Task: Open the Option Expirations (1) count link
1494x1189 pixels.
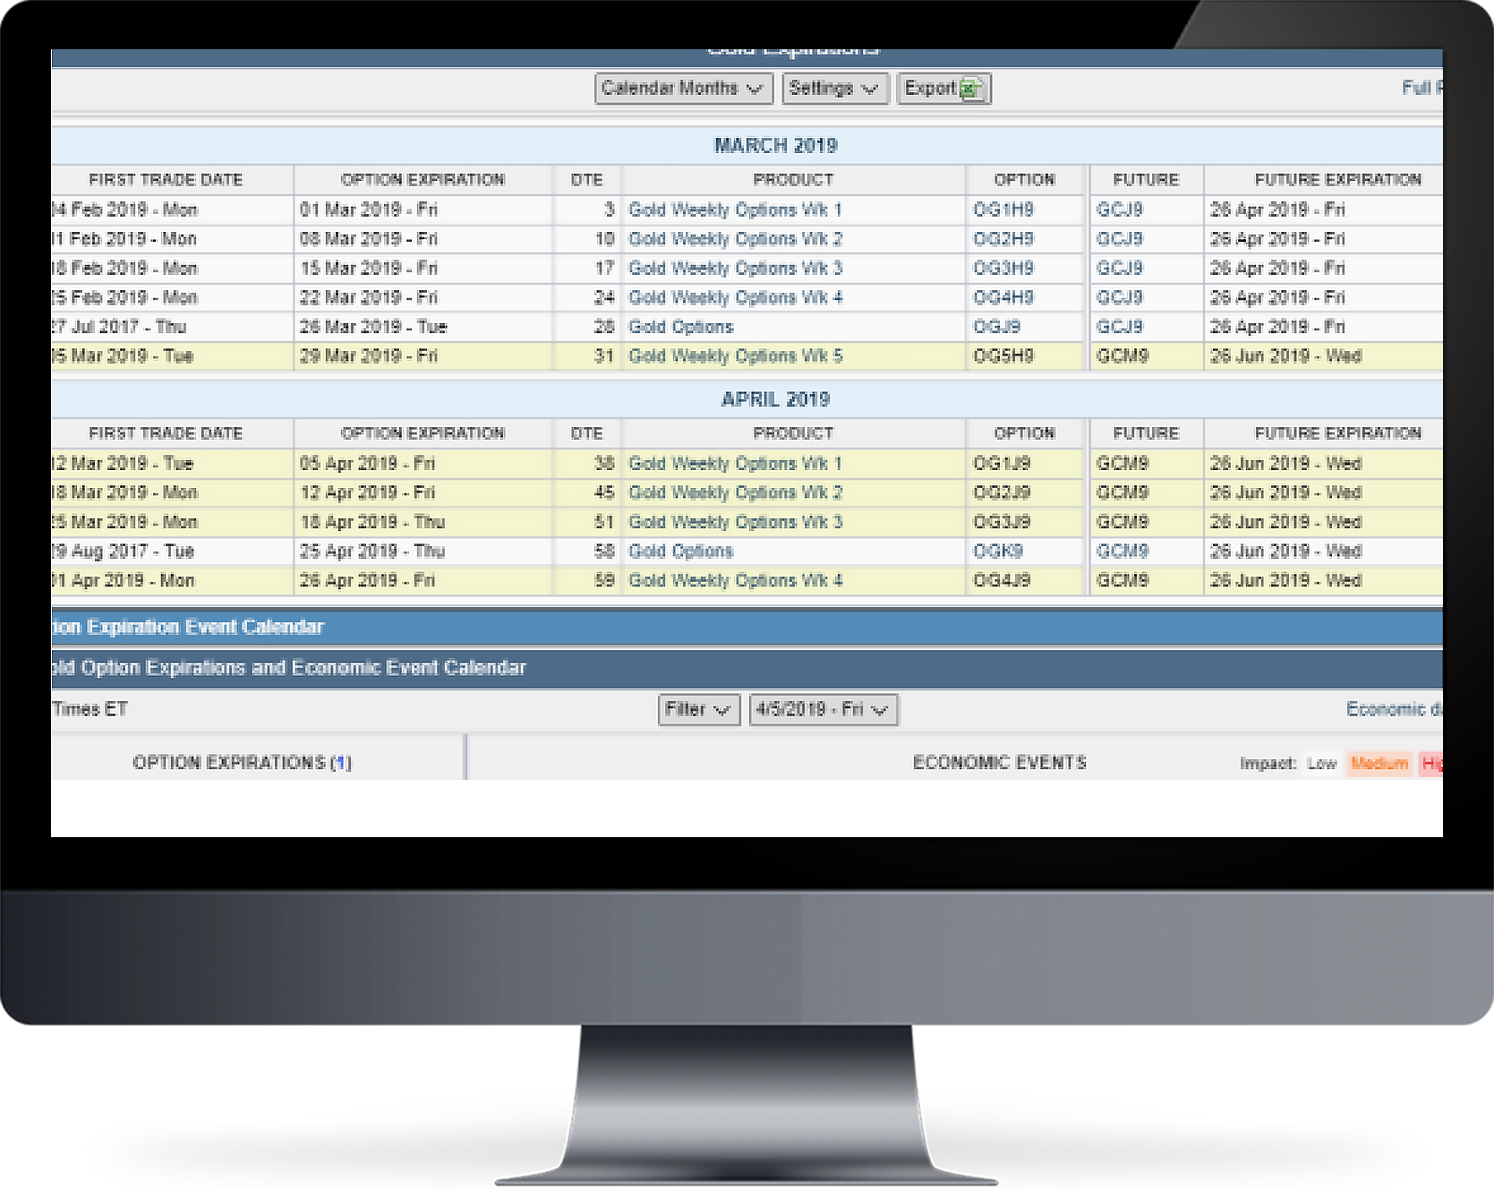Action: pos(344,763)
